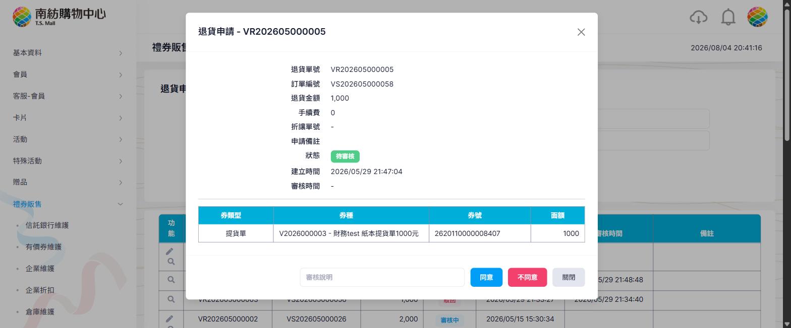Open 有價券維護 page
This screenshot has height=328, width=791.
(x=43, y=247)
